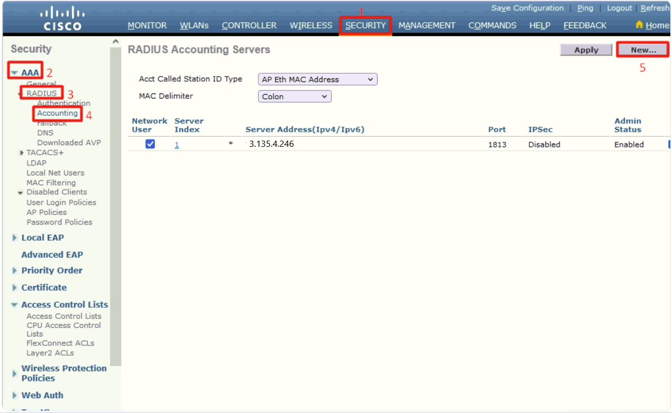Click the Home house icon

(639, 25)
